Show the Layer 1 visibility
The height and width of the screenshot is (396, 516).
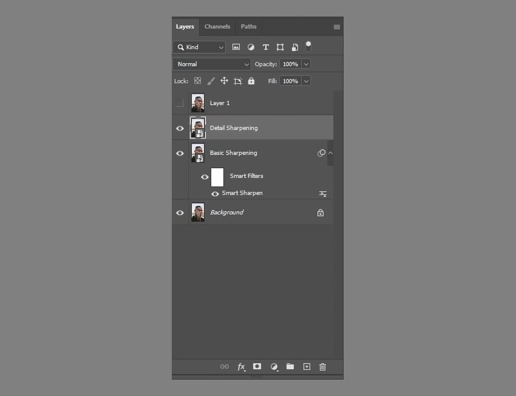click(x=180, y=103)
